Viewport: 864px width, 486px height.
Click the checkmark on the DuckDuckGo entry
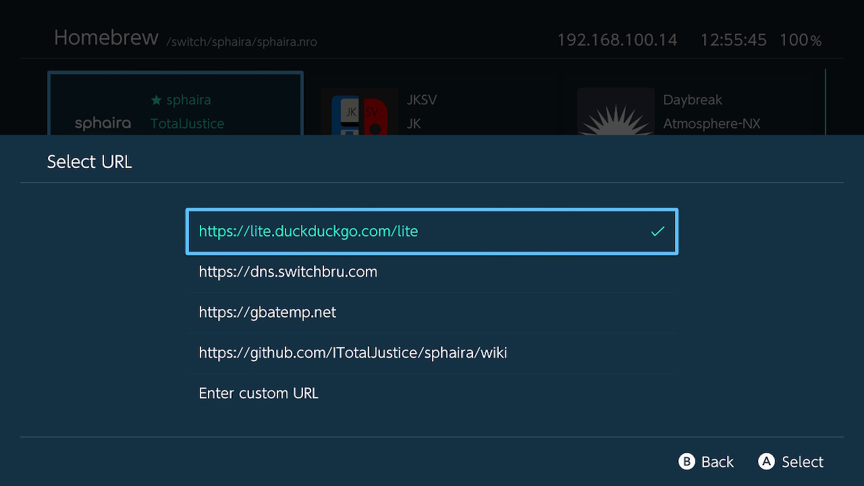pos(657,232)
